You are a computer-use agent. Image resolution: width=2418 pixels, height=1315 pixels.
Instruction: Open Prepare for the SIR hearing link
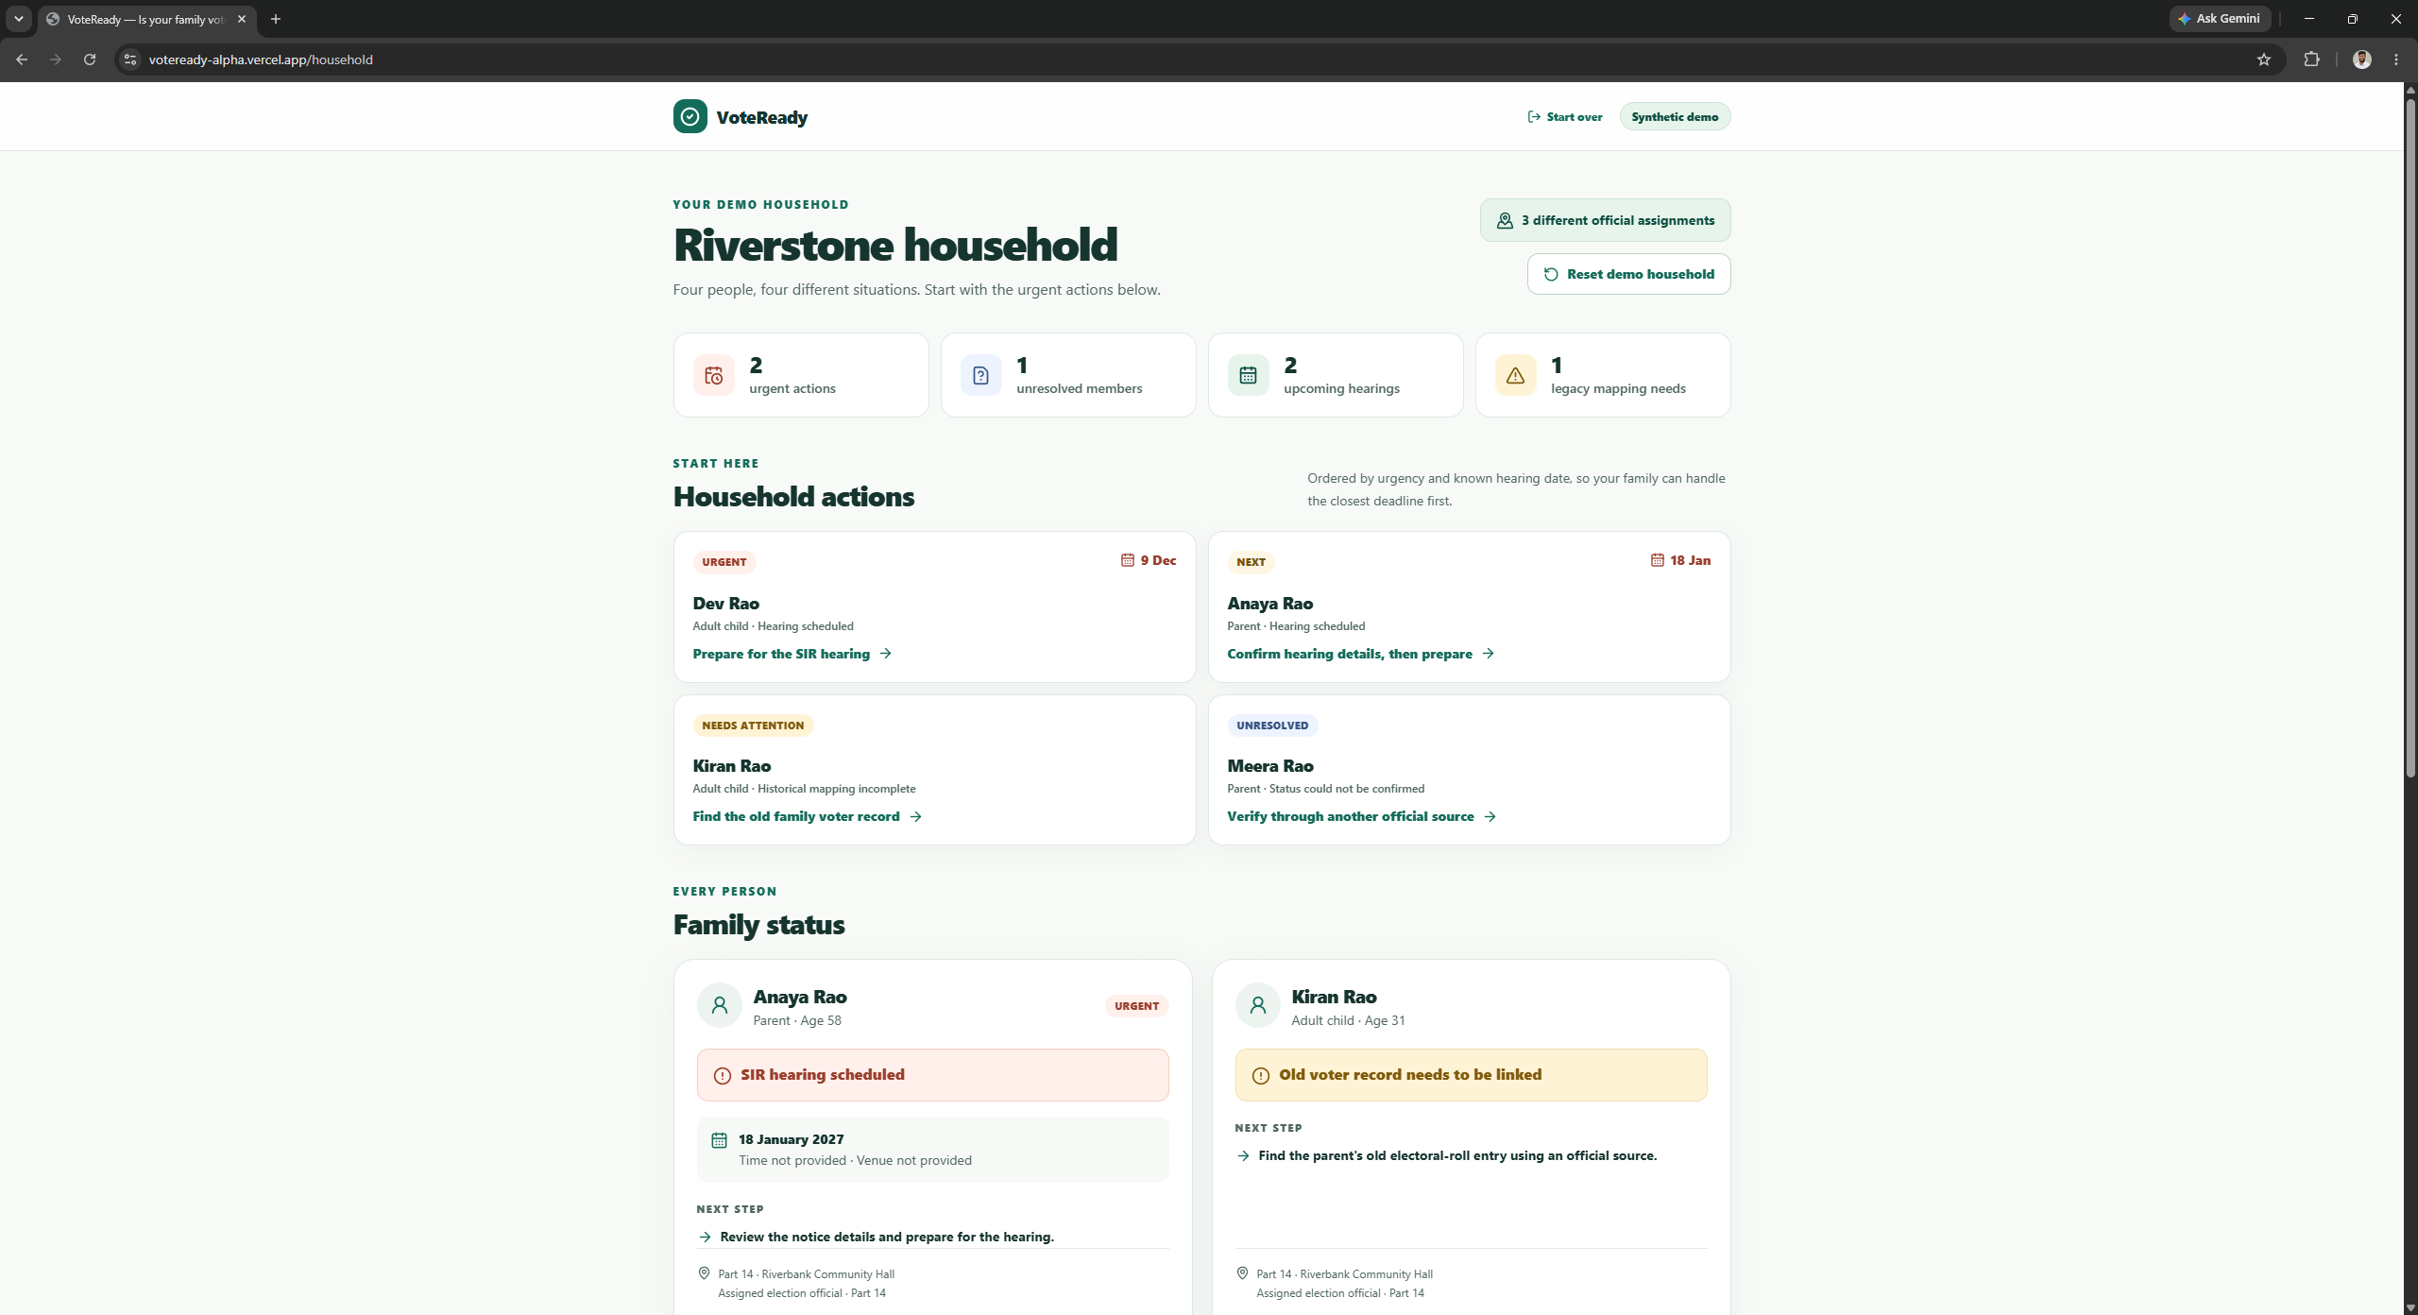pos(792,654)
